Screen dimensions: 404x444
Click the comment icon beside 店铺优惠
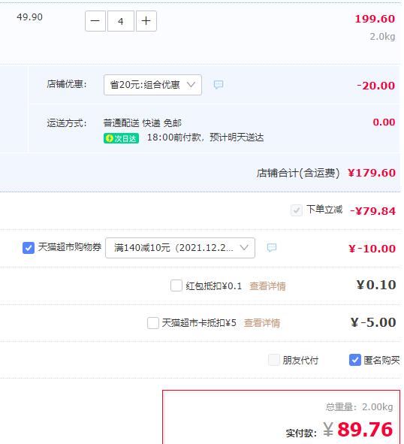pos(219,84)
